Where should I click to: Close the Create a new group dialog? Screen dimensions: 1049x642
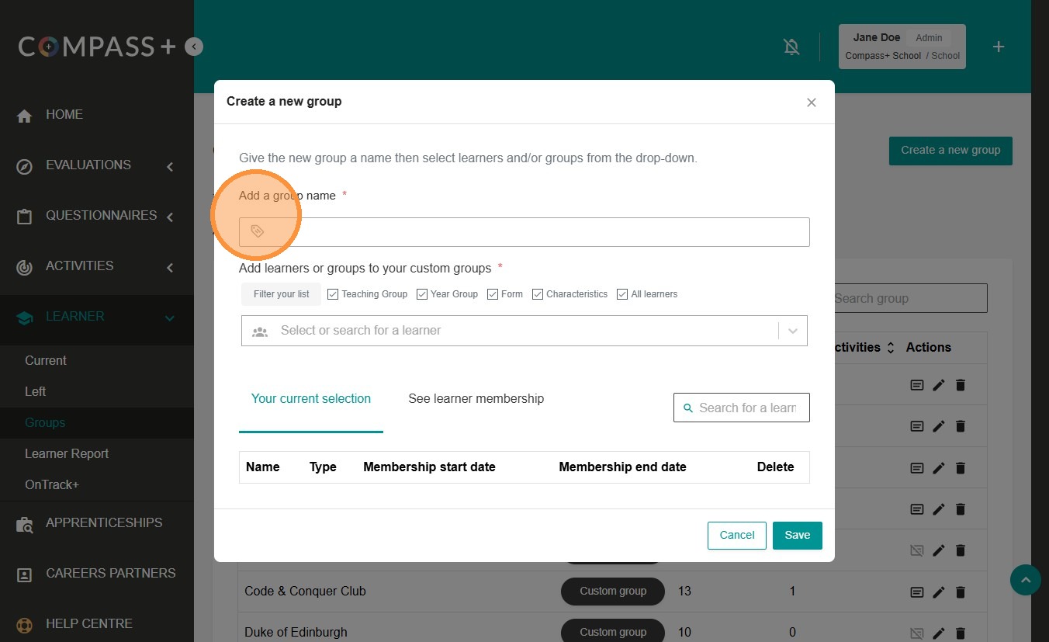(x=812, y=102)
